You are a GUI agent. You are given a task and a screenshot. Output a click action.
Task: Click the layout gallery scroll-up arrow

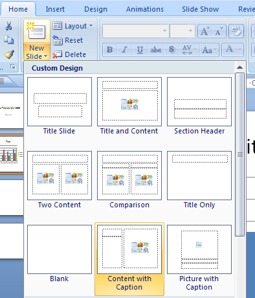click(x=239, y=67)
